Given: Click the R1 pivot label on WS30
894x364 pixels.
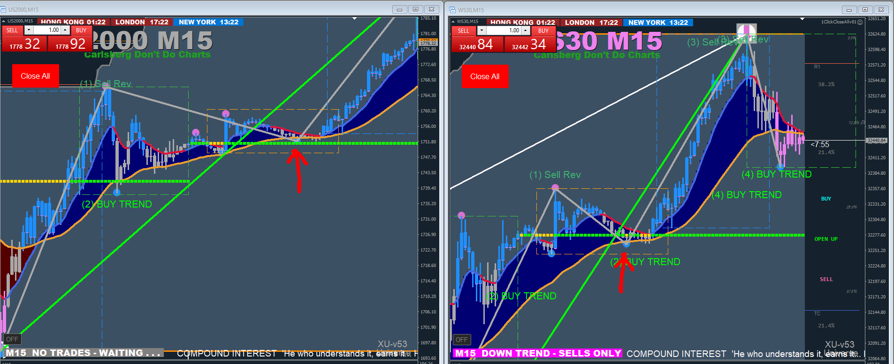Looking at the screenshot, I should (x=817, y=67).
